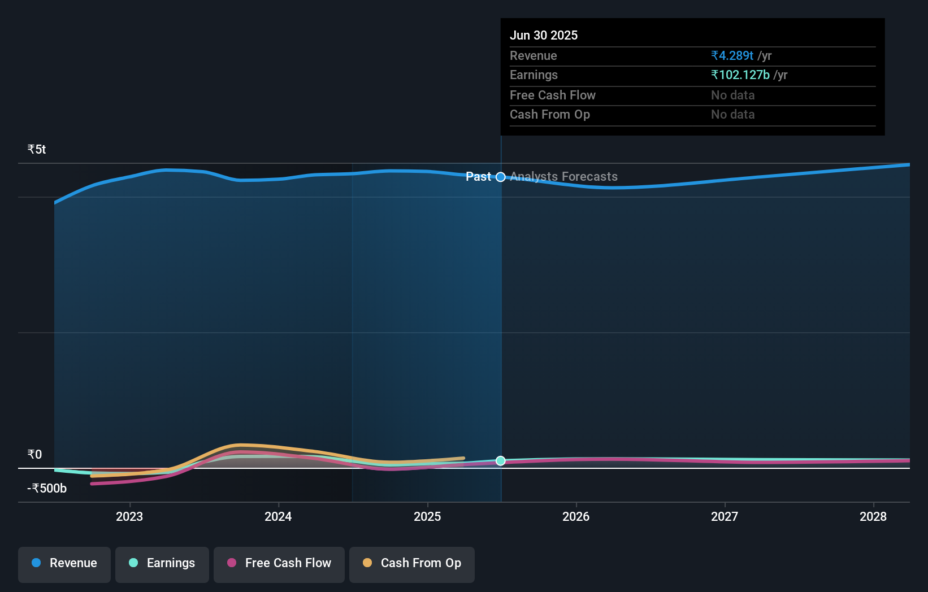Toggle the Free Cash Flow legend series
This screenshot has width=928, height=592.
(279, 564)
